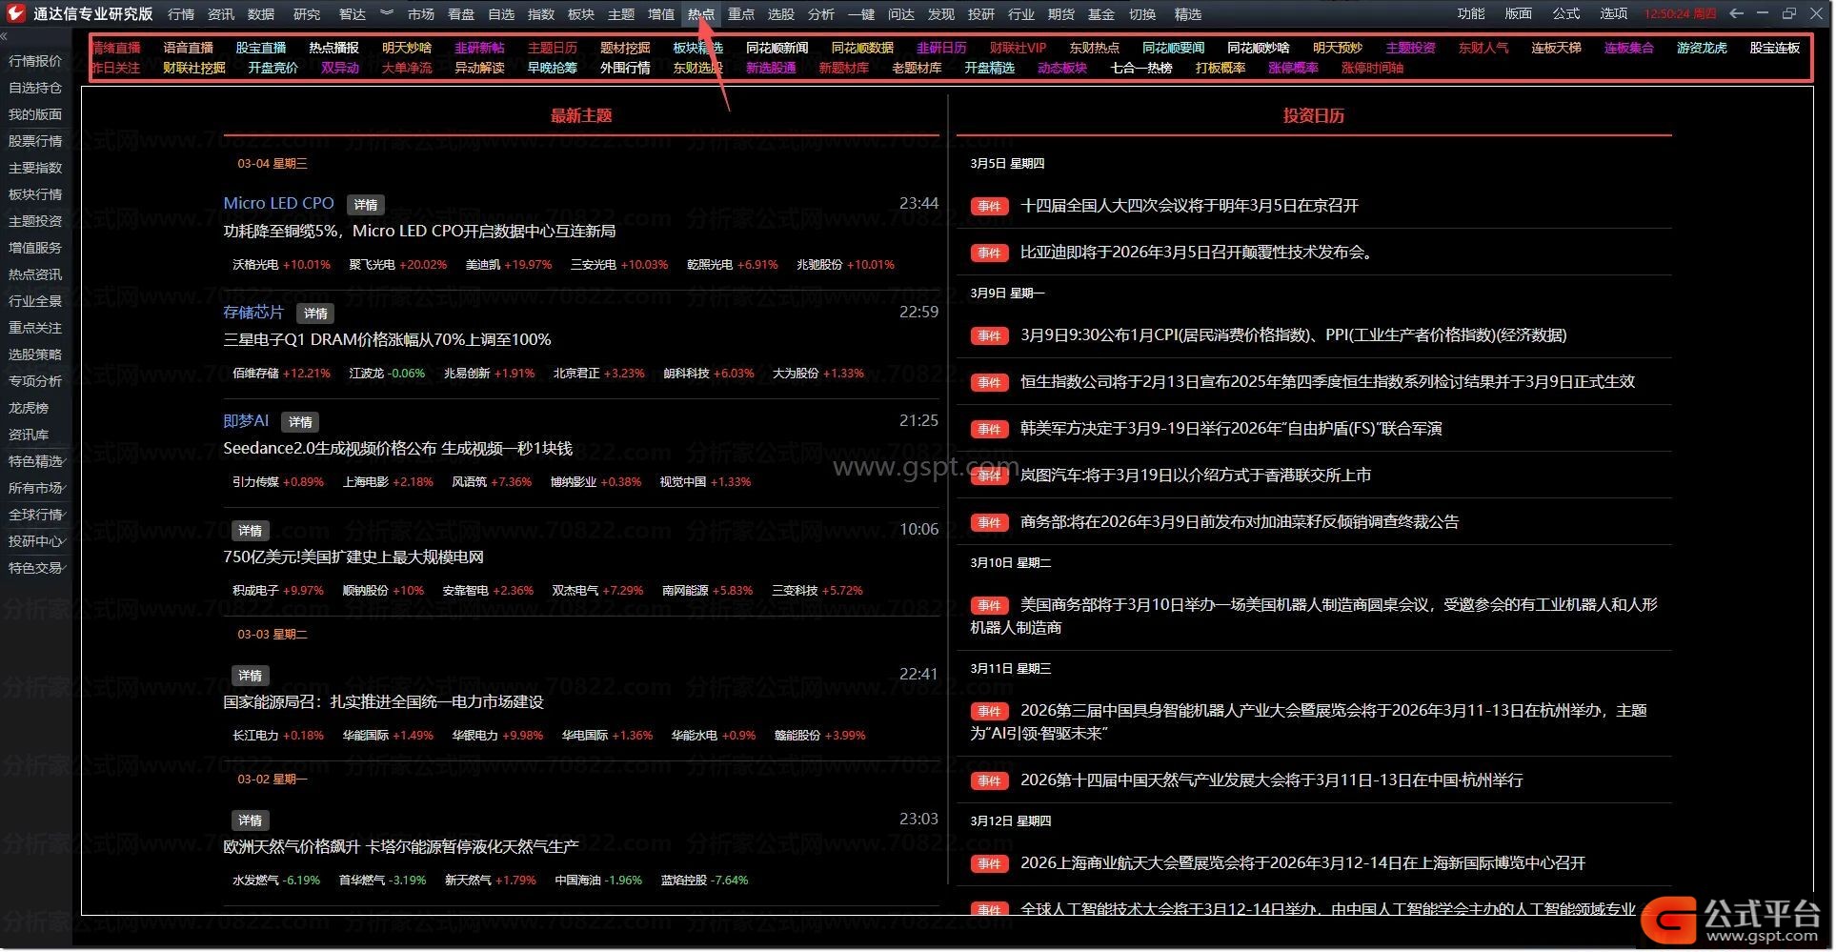The width and height of the screenshot is (1836, 952).
Task: Click the back arrow in title bar
Action: pyautogui.click(x=1736, y=13)
